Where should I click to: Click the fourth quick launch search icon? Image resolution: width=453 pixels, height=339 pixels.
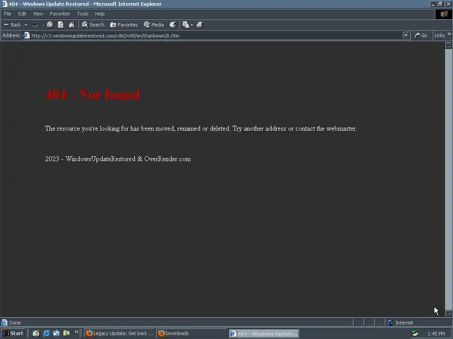(x=66, y=333)
